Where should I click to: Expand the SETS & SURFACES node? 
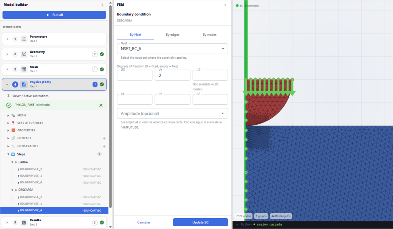coord(8,123)
